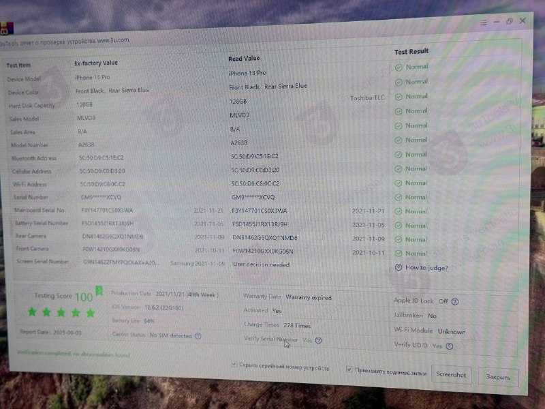Click the Screenshot button
This screenshot has width=545, height=409.
[x=451, y=375]
